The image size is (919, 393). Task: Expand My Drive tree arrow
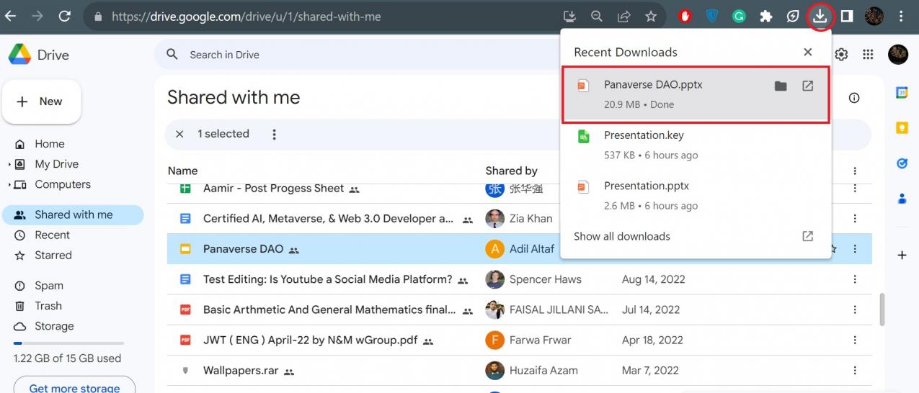9,164
